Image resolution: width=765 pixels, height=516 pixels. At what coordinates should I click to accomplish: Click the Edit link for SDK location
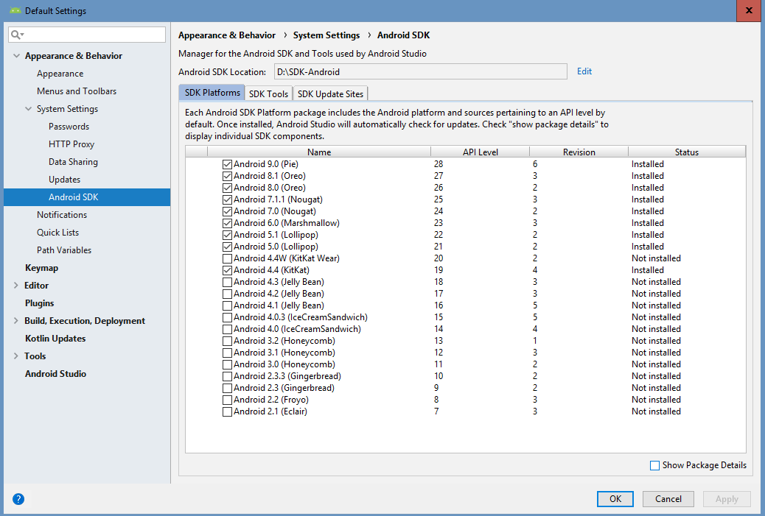pyautogui.click(x=584, y=71)
